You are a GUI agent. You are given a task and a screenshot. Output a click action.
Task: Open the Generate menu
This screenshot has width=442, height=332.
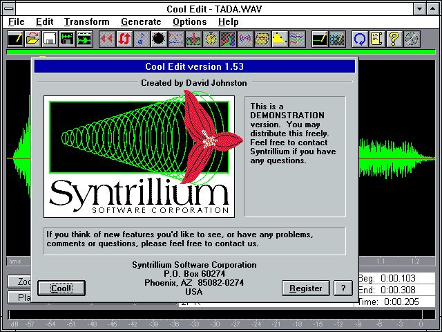141,21
